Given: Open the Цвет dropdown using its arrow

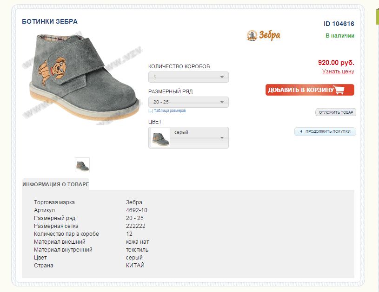Looking at the screenshot, I should (222, 138).
